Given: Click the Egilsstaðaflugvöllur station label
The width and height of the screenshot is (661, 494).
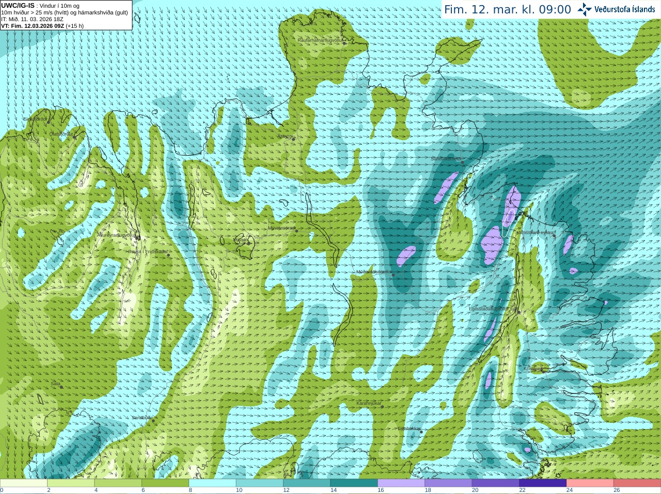Looking at the screenshot, I should pos(493,308).
